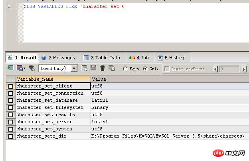Click utf8 value of character_set_results

click(x=170, y=114)
